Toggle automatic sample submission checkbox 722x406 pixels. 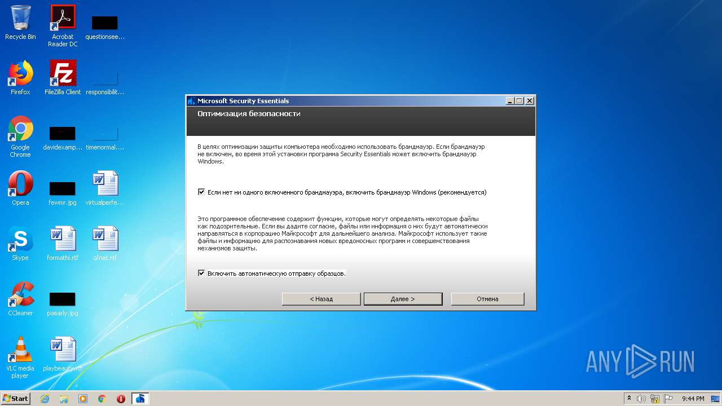pos(201,273)
